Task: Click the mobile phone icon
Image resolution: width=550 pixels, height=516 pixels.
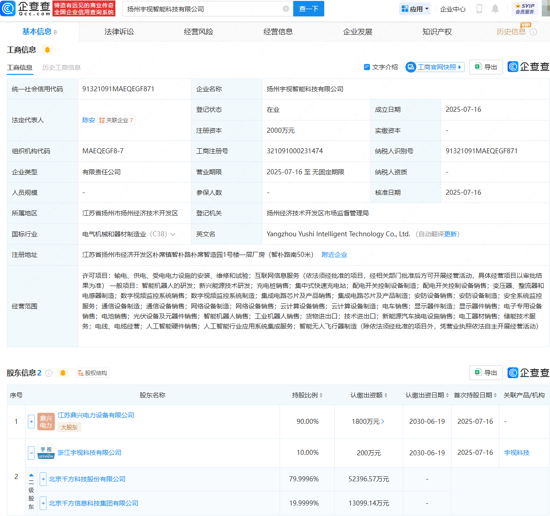Action: [x=479, y=9]
